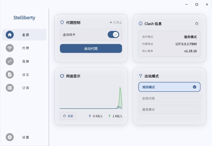Click the shield icon beside 代理控制
Image resolution: width=212 pixels, height=146 pixels.
click(x=62, y=23)
